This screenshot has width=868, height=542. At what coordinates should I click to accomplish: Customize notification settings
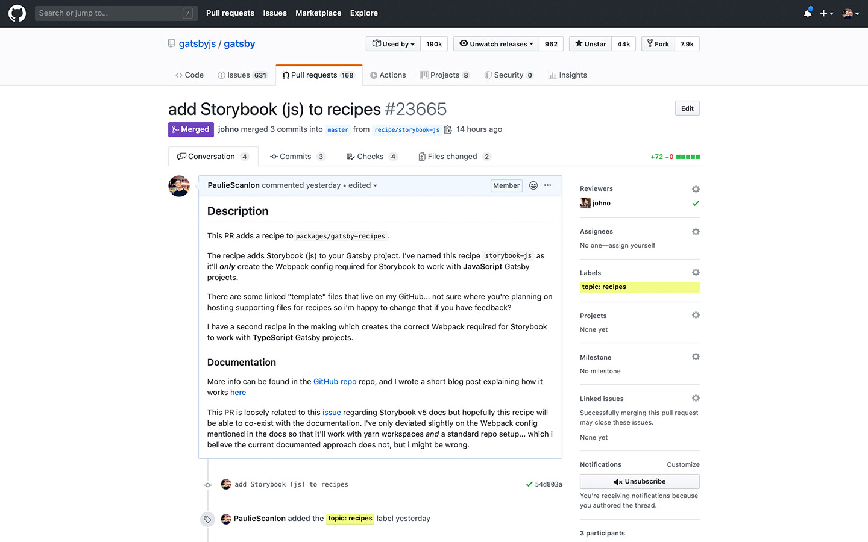(683, 465)
